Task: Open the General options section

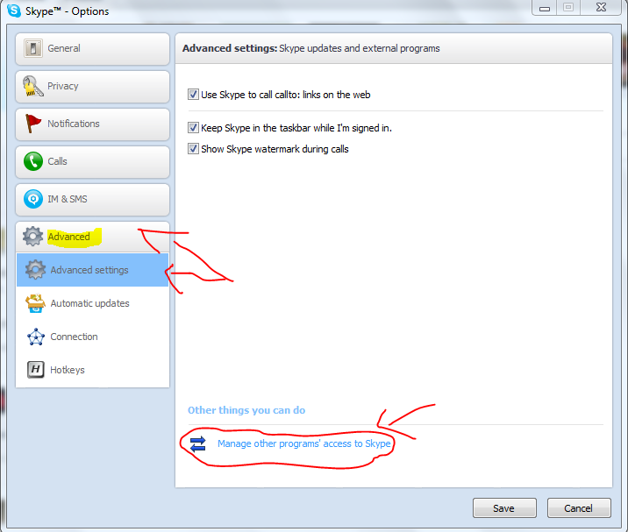Action: tap(92, 49)
